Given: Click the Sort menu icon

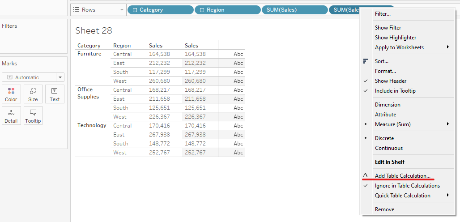Looking at the screenshot, I should pos(366,61).
